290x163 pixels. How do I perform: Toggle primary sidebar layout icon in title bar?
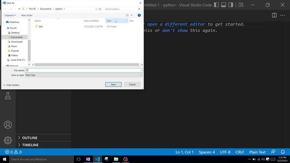pyautogui.click(x=217, y=5)
